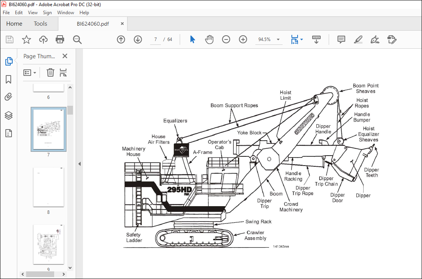Open the Bookmarks pane in the left rail

tap(8, 79)
